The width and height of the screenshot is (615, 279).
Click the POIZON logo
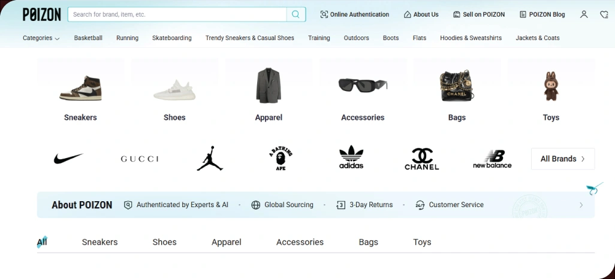click(x=41, y=14)
